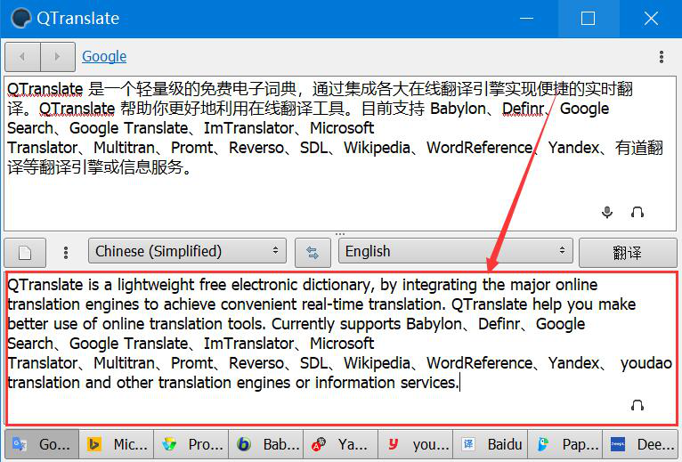
Task: Select the youdao translation service tab
Action: point(416,444)
